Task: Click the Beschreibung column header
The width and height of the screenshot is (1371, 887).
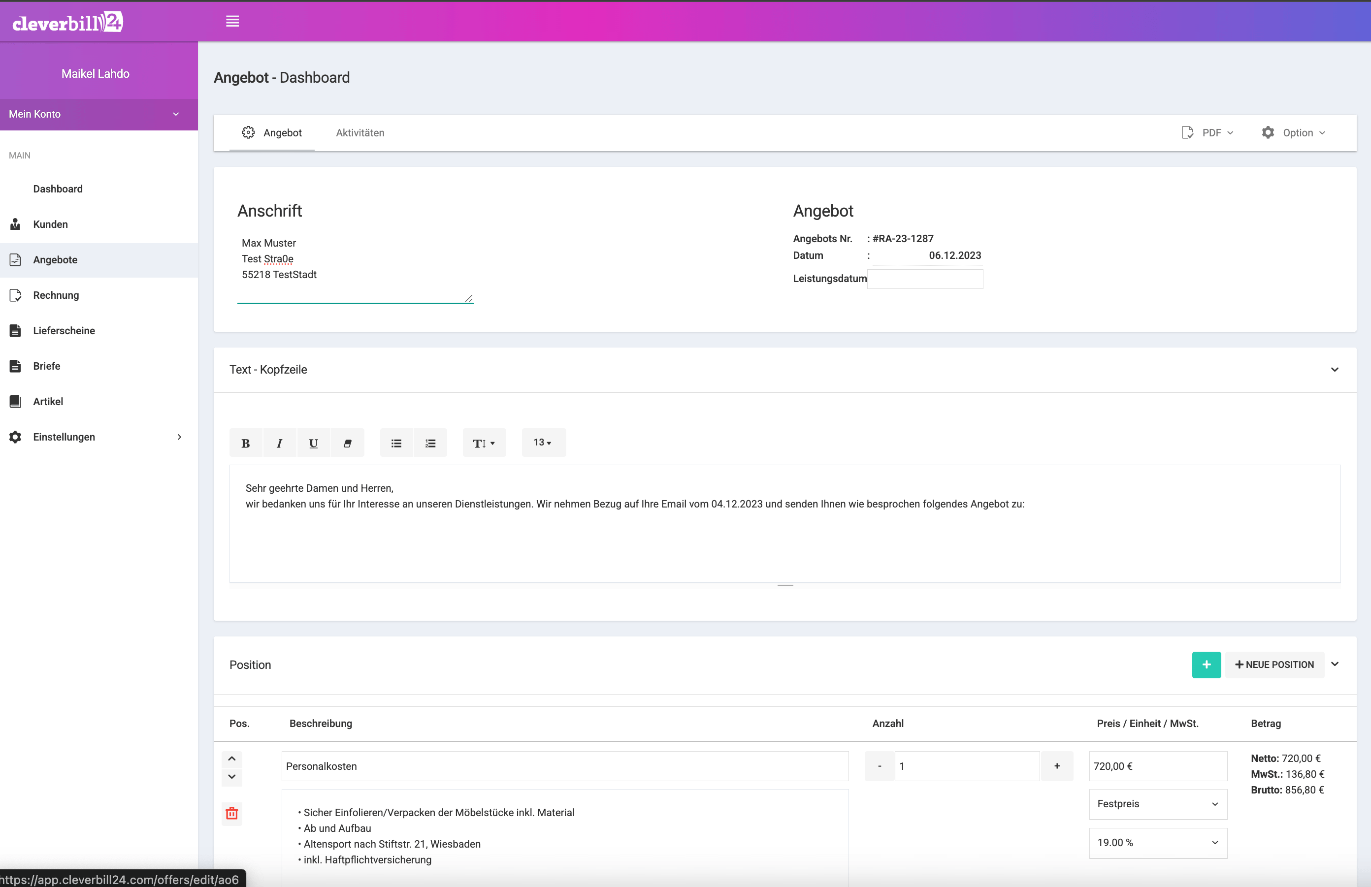Action: pyautogui.click(x=321, y=724)
